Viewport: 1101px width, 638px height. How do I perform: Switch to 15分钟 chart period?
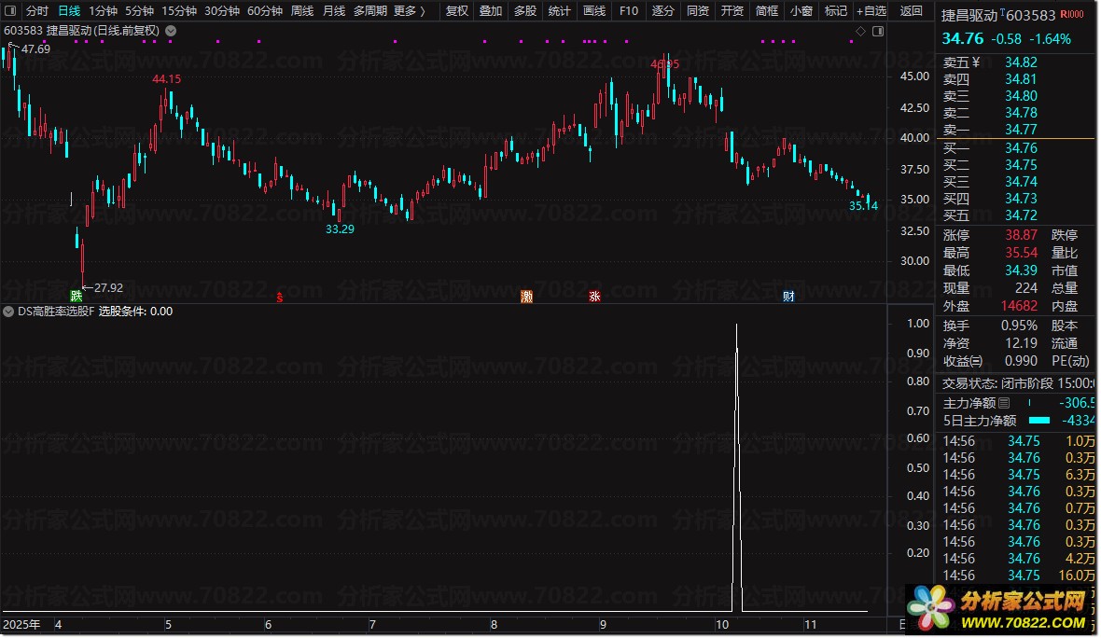[x=179, y=10]
